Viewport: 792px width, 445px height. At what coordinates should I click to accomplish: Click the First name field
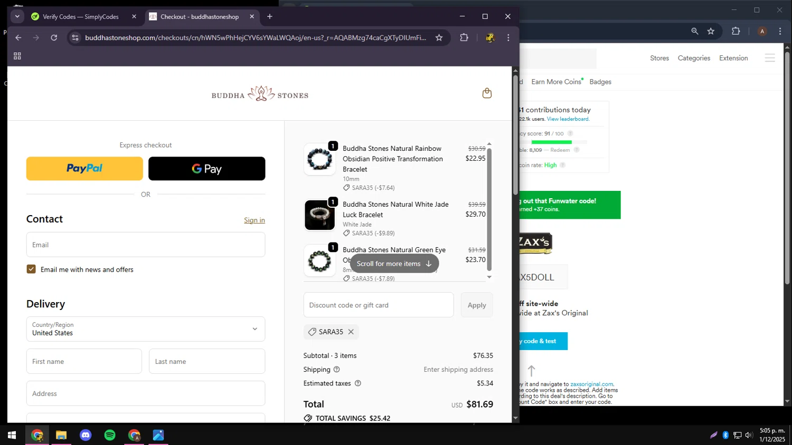[x=84, y=361]
